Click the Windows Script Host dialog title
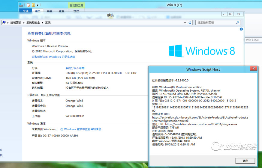Viewport: 262px width, 168px height. (x=203, y=69)
